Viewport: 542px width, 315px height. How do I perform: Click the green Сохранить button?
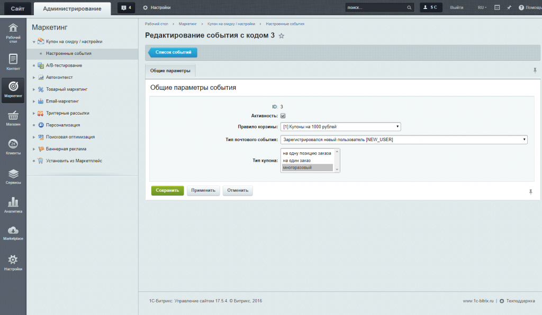click(168, 190)
